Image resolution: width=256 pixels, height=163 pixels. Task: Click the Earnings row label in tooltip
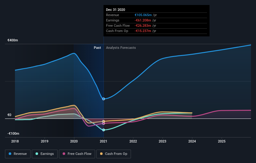113,20
